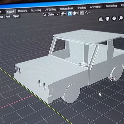
Task: Select the Shading workspace tab
Action: (x=82, y=8)
